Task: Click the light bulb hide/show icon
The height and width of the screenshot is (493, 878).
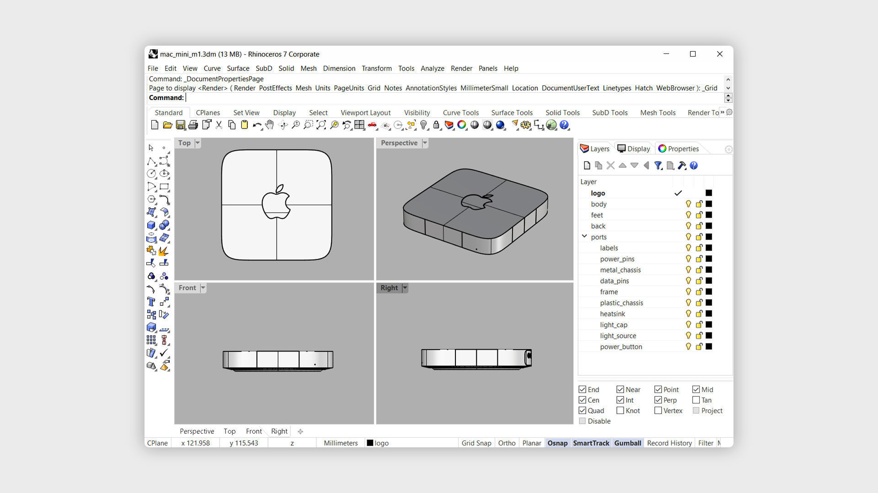Action: (x=424, y=125)
